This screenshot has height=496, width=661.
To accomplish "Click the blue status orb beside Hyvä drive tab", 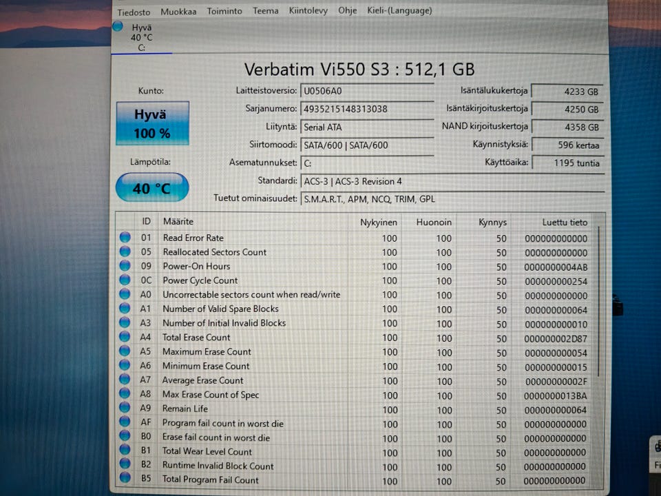I will [x=118, y=27].
